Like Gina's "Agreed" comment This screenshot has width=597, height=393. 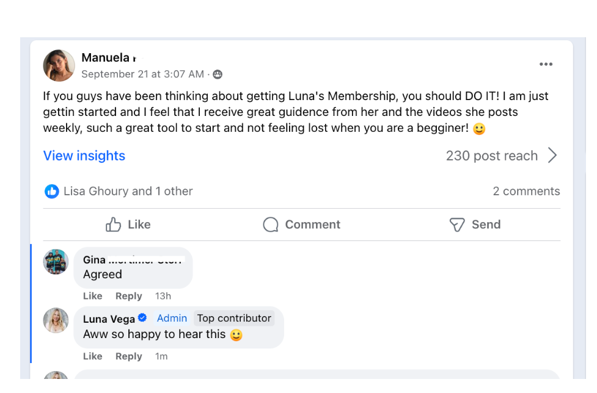point(92,296)
